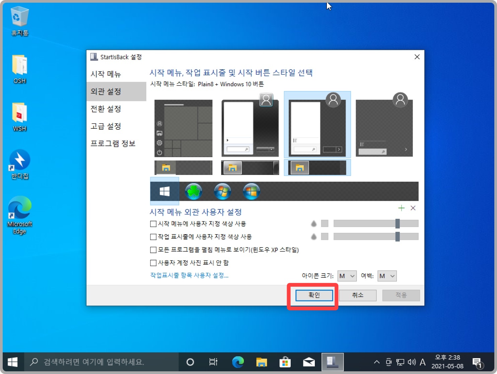
Task: Open the icon size dropdown
Action: tap(347, 276)
